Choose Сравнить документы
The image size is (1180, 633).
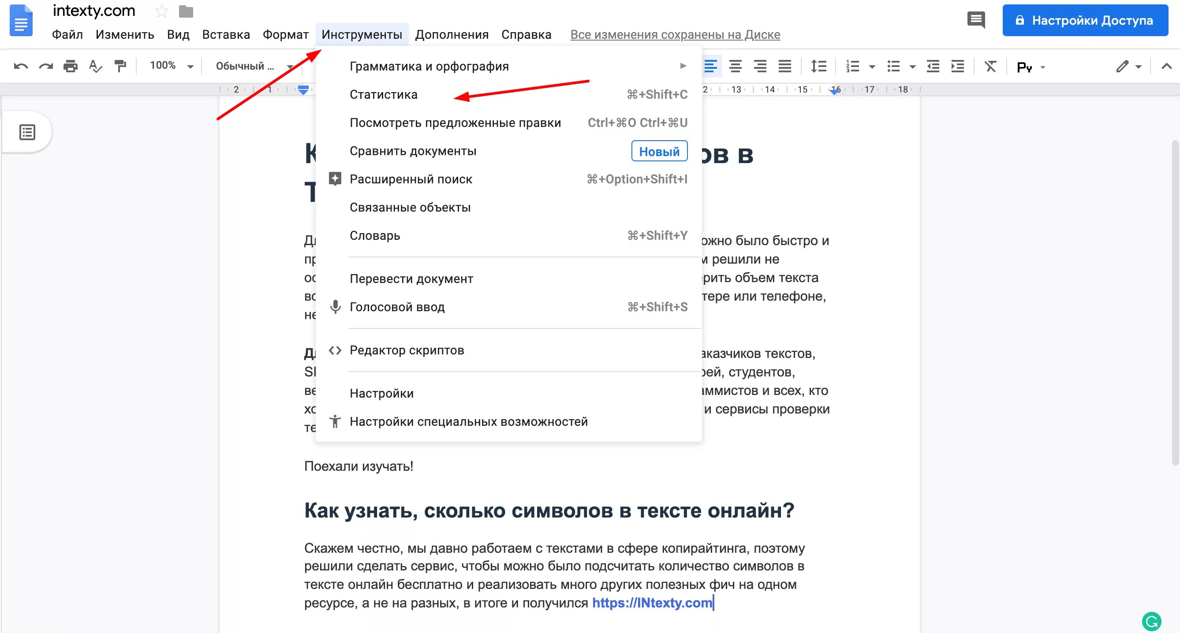(508, 151)
